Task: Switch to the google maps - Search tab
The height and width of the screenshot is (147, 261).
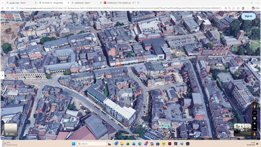Action: click(21, 3)
